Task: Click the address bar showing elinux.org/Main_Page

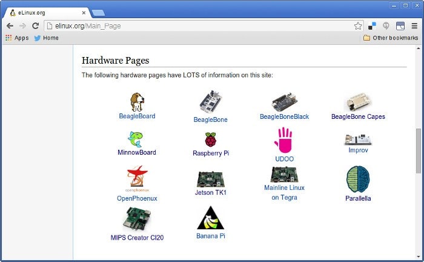Action: pyautogui.click(x=204, y=26)
